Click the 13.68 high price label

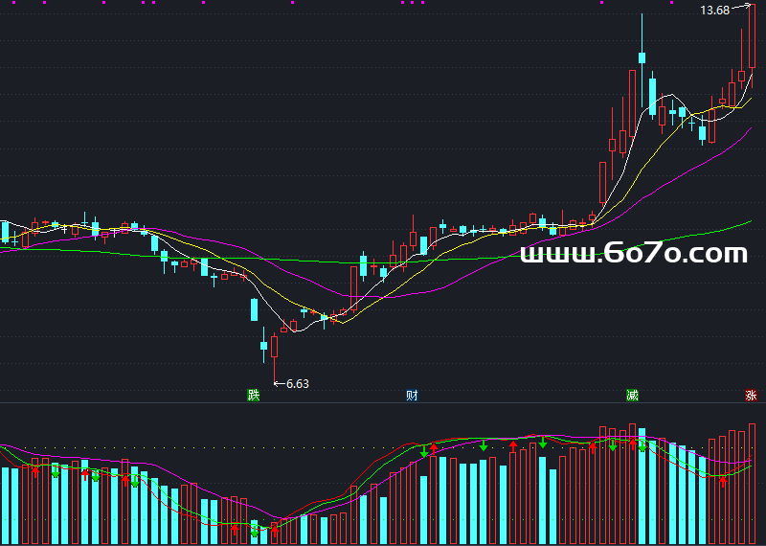714,11
